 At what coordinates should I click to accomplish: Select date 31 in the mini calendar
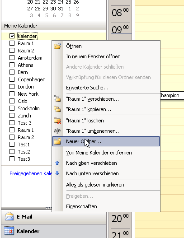[61, 9]
